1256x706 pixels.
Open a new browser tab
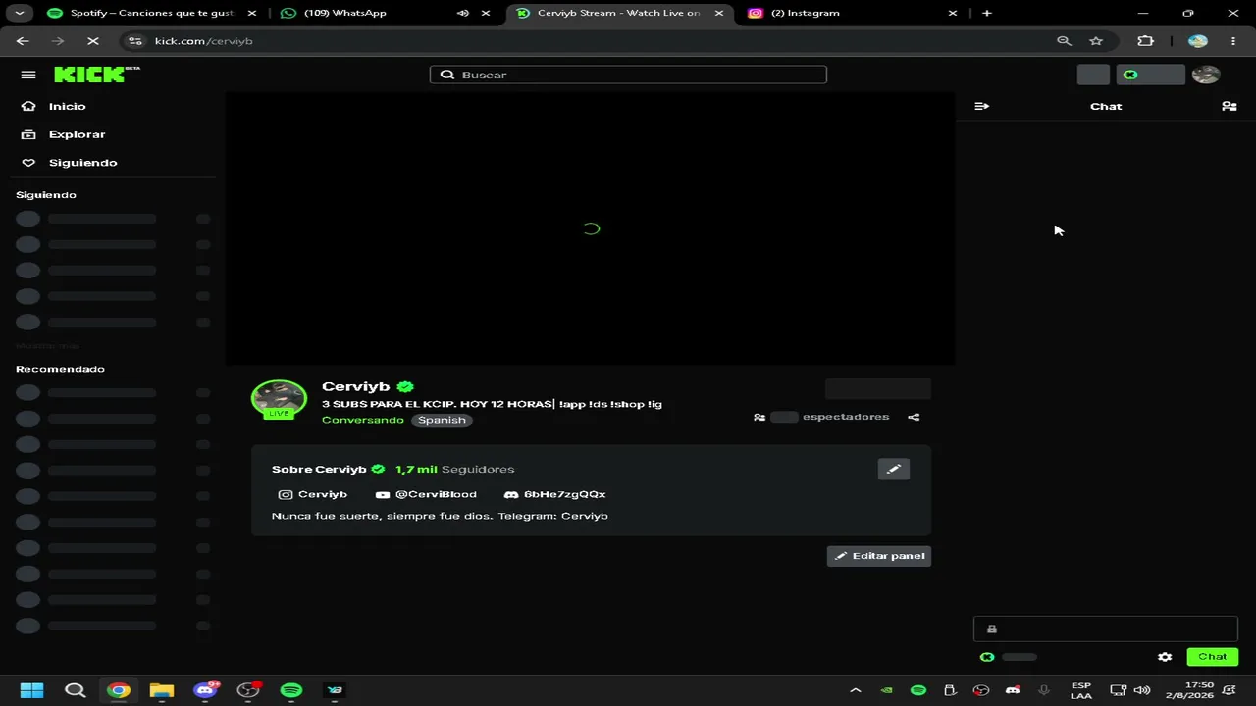[x=987, y=13]
